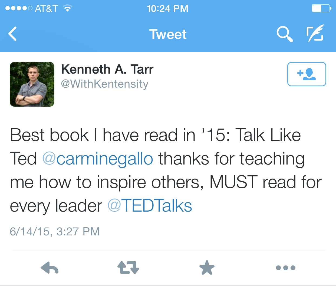The height and width of the screenshot is (286, 336).
Task: Retweet this tweet
Action: click(128, 268)
